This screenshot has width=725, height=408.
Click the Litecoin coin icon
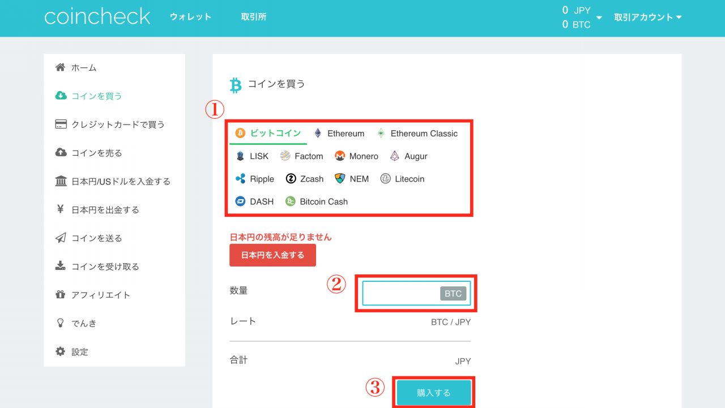[x=385, y=179]
